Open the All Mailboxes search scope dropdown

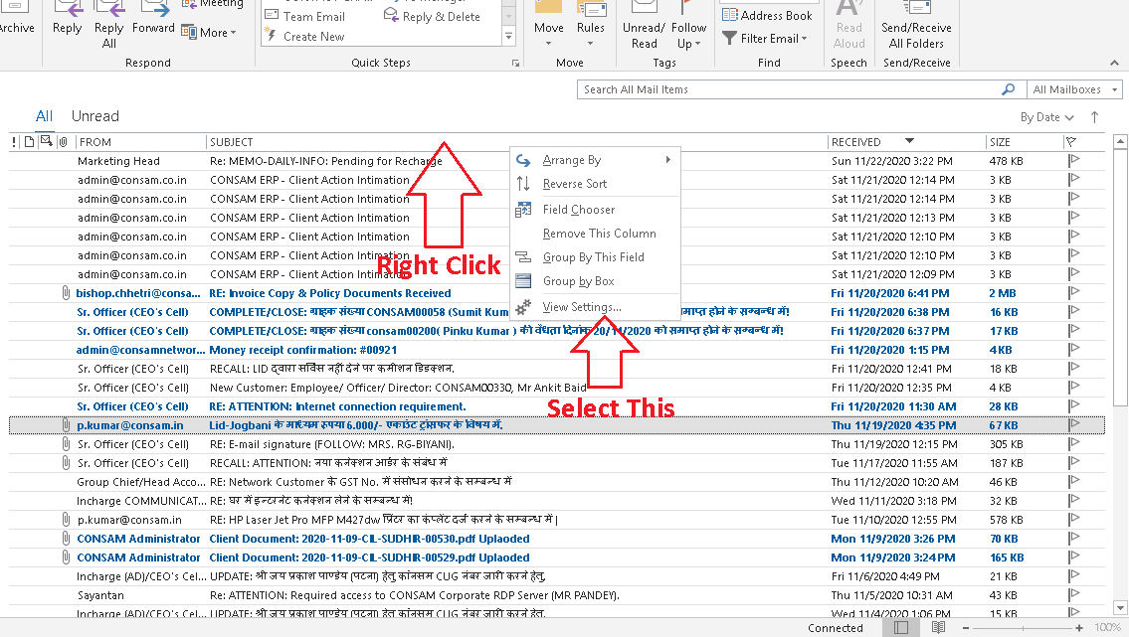(x=1076, y=89)
